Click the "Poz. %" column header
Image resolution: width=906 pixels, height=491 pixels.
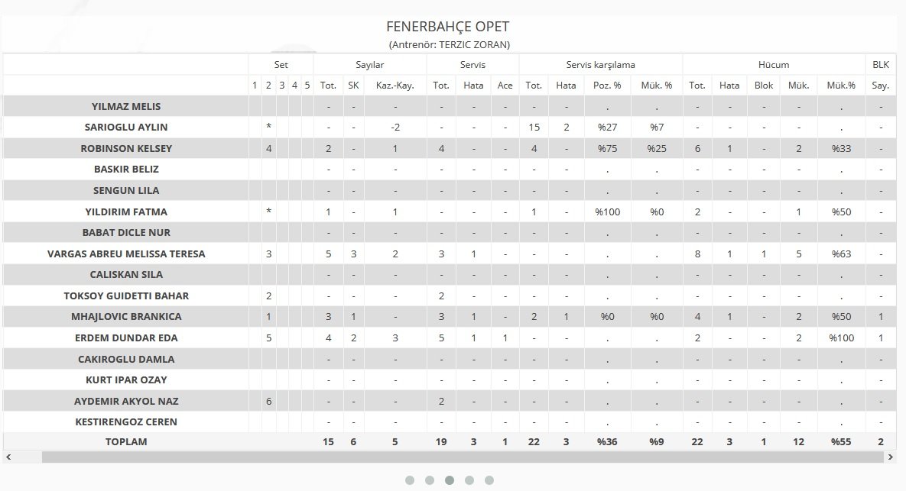[607, 86]
